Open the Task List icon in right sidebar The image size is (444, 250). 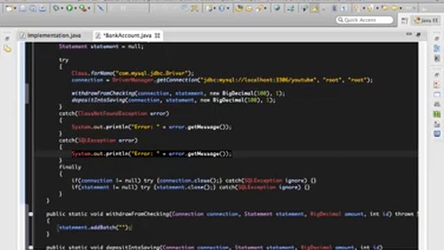[437, 58]
